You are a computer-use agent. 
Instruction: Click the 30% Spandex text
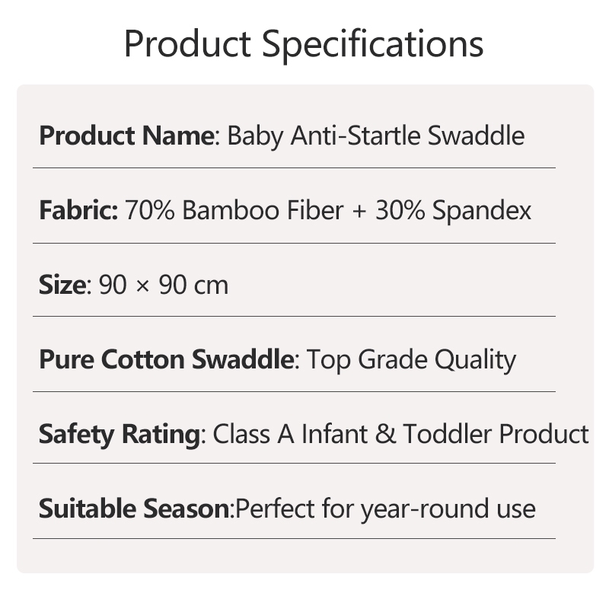click(x=453, y=212)
